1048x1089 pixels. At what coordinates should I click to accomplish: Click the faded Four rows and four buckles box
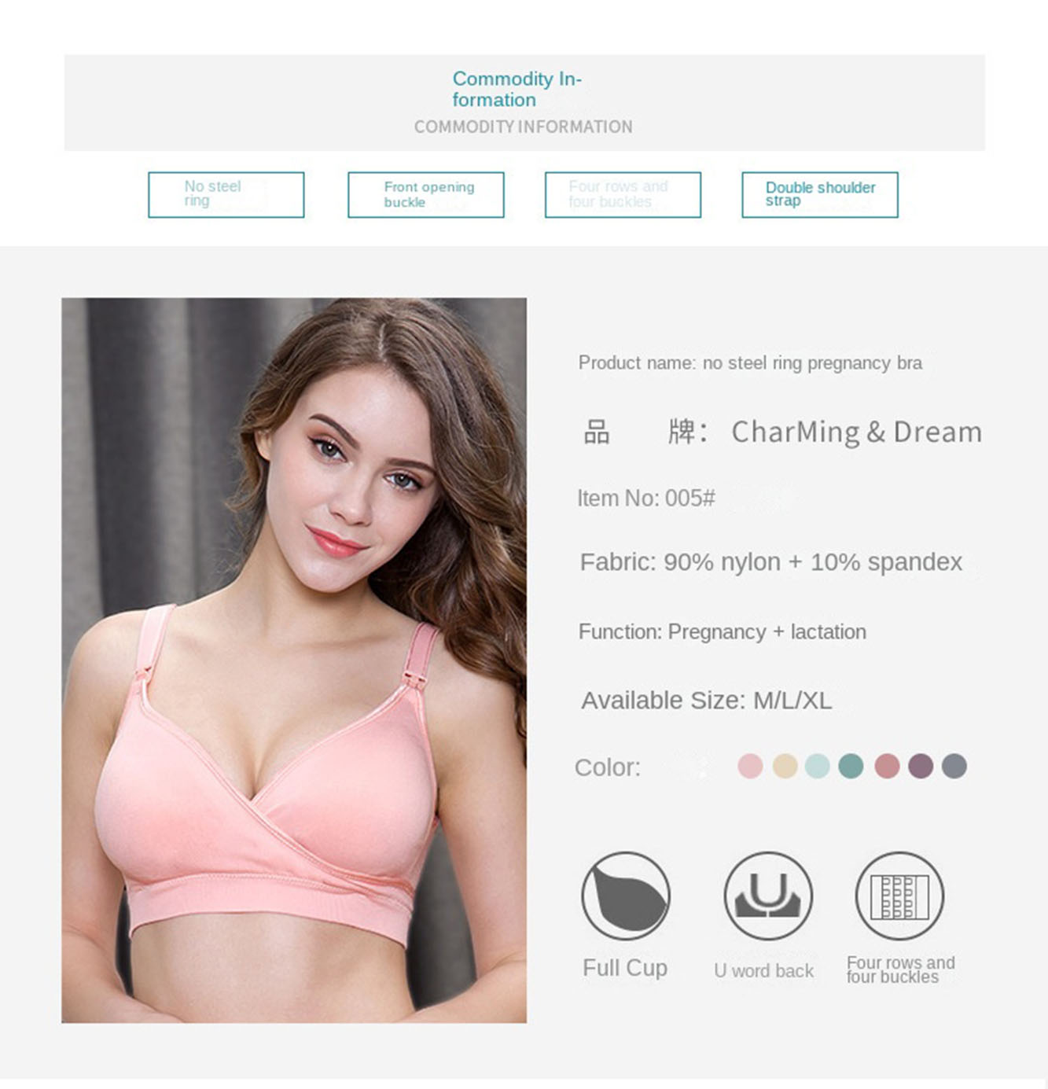[x=623, y=195]
